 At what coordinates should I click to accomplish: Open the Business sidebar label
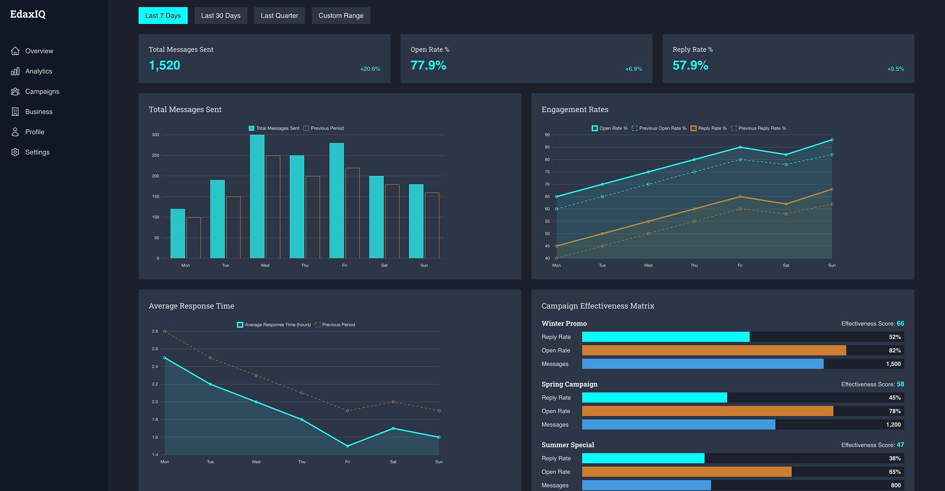pyautogui.click(x=39, y=112)
